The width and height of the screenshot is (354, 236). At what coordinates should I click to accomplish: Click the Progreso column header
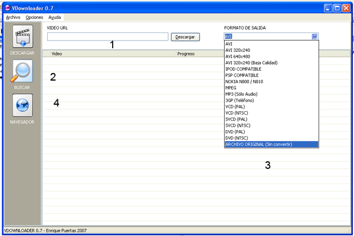coord(186,54)
